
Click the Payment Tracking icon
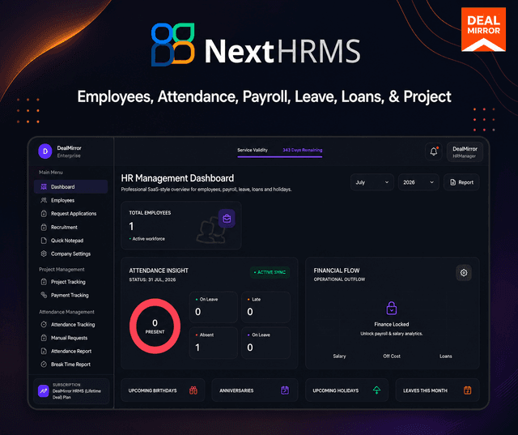click(44, 295)
